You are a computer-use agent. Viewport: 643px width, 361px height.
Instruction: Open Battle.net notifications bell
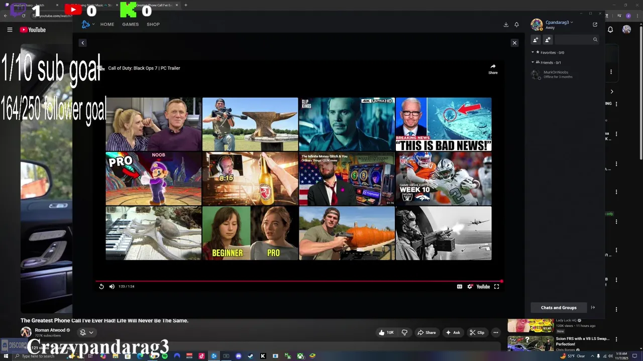(x=516, y=25)
